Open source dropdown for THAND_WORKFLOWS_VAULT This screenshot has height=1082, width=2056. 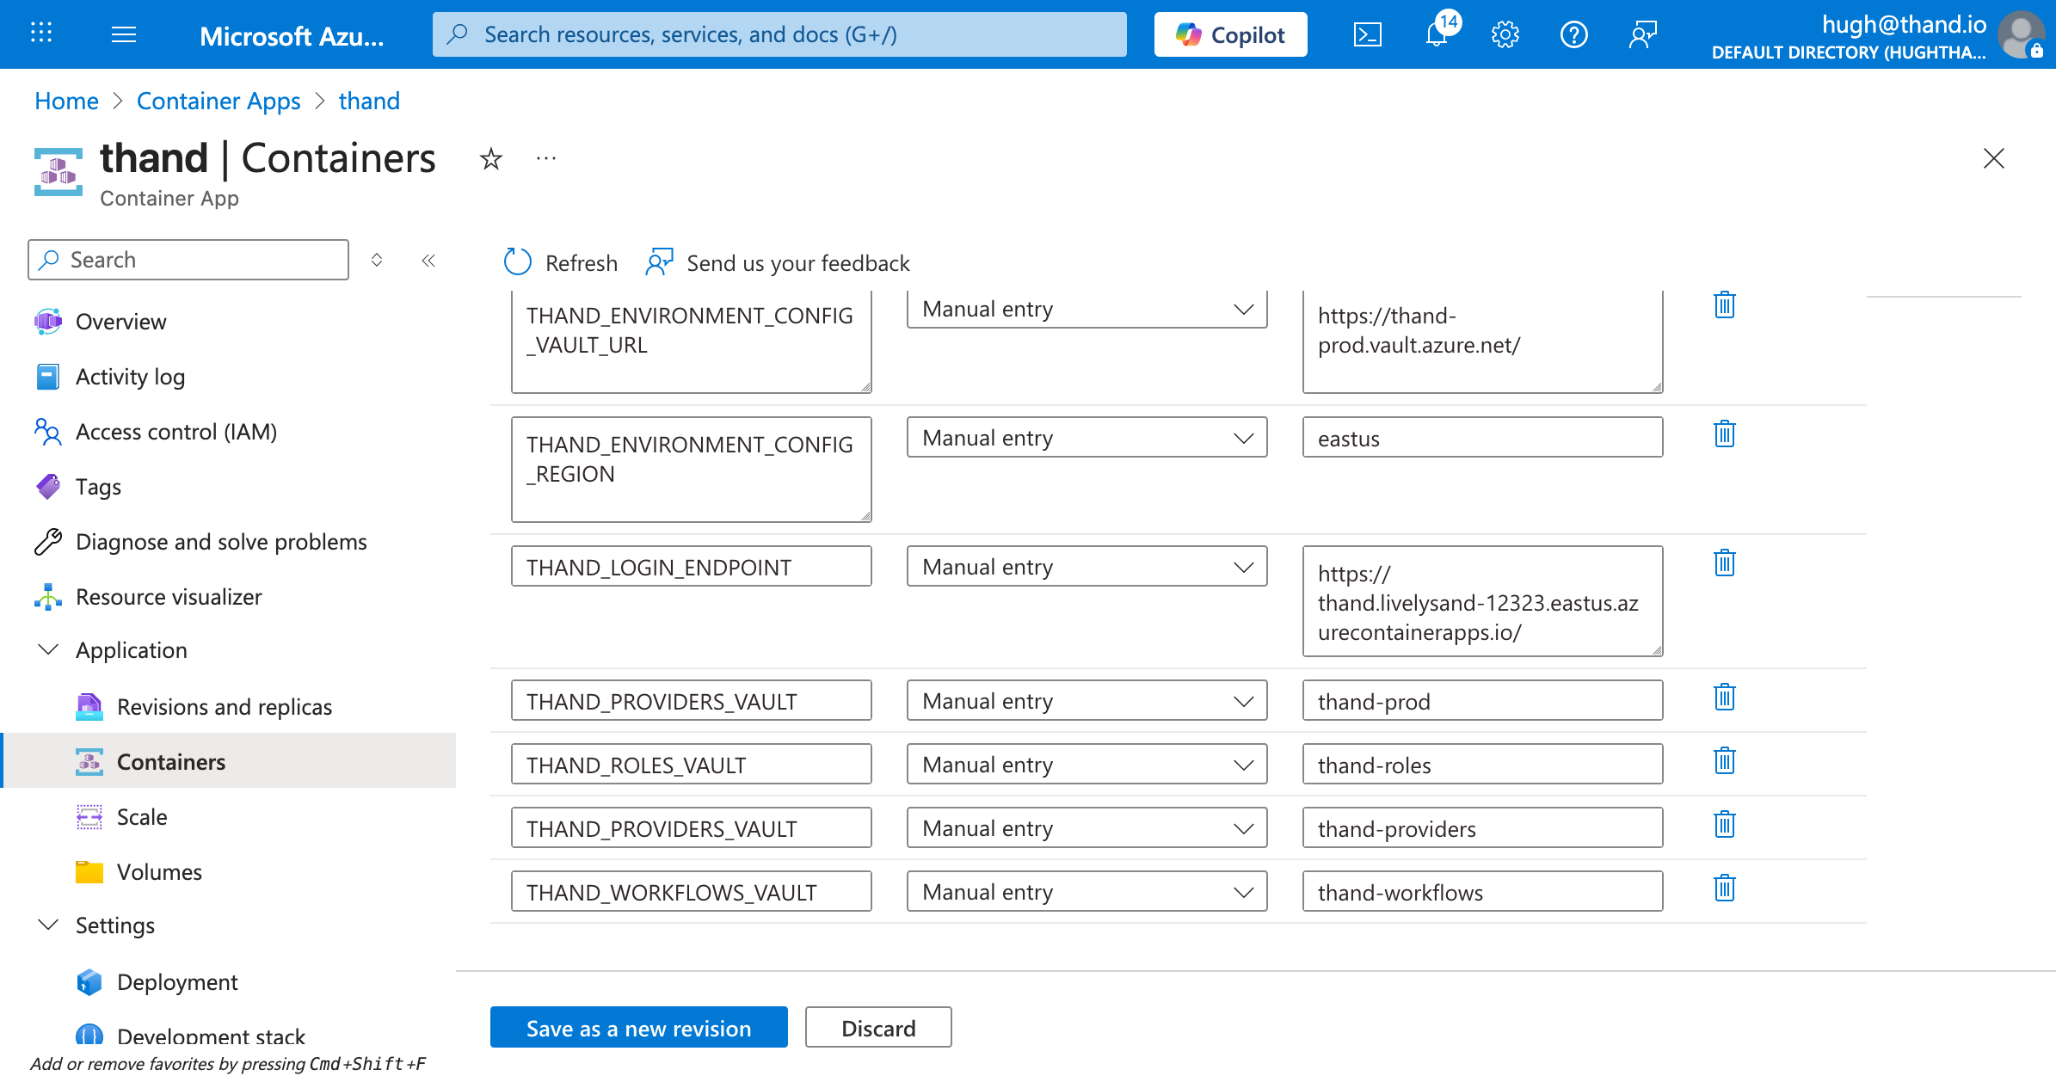coord(1086,892)
